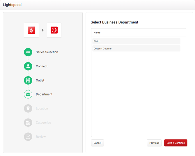Click the Name column header

97,33
